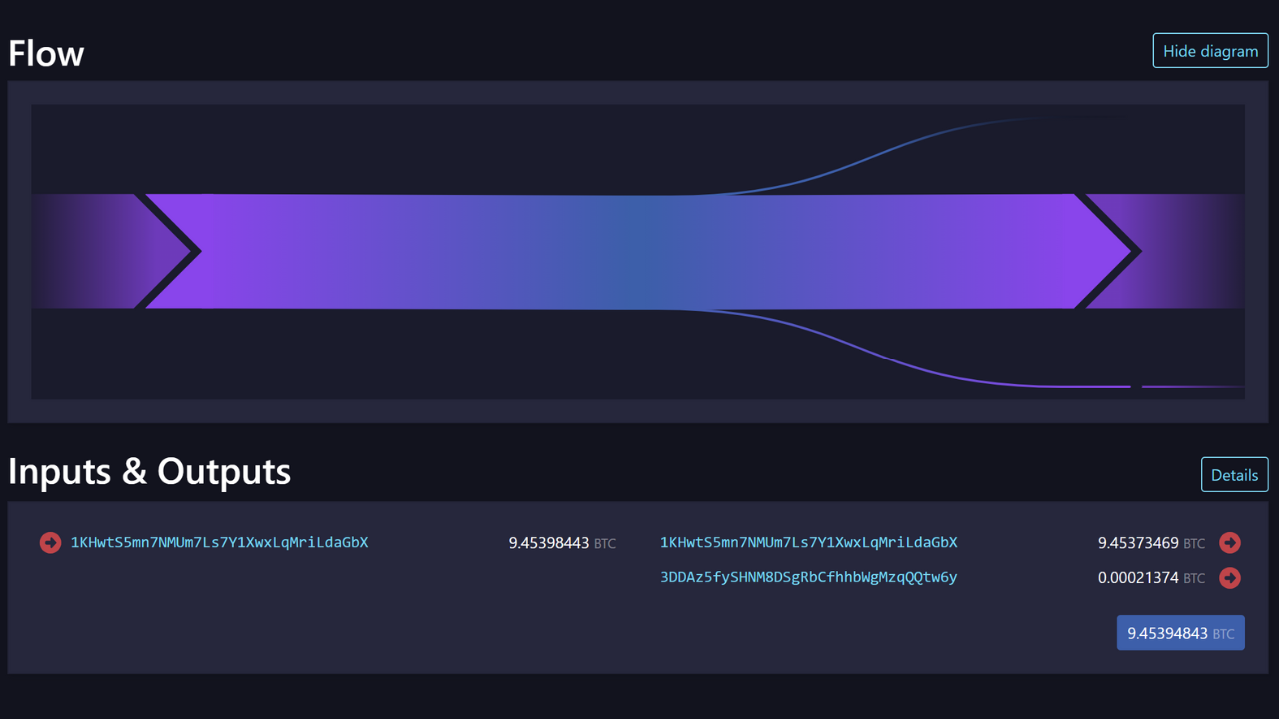The width and height of the screenshot is (1279, 719).
Task: Click the red arrow icon beside the input address
Action: click(50, 543)
